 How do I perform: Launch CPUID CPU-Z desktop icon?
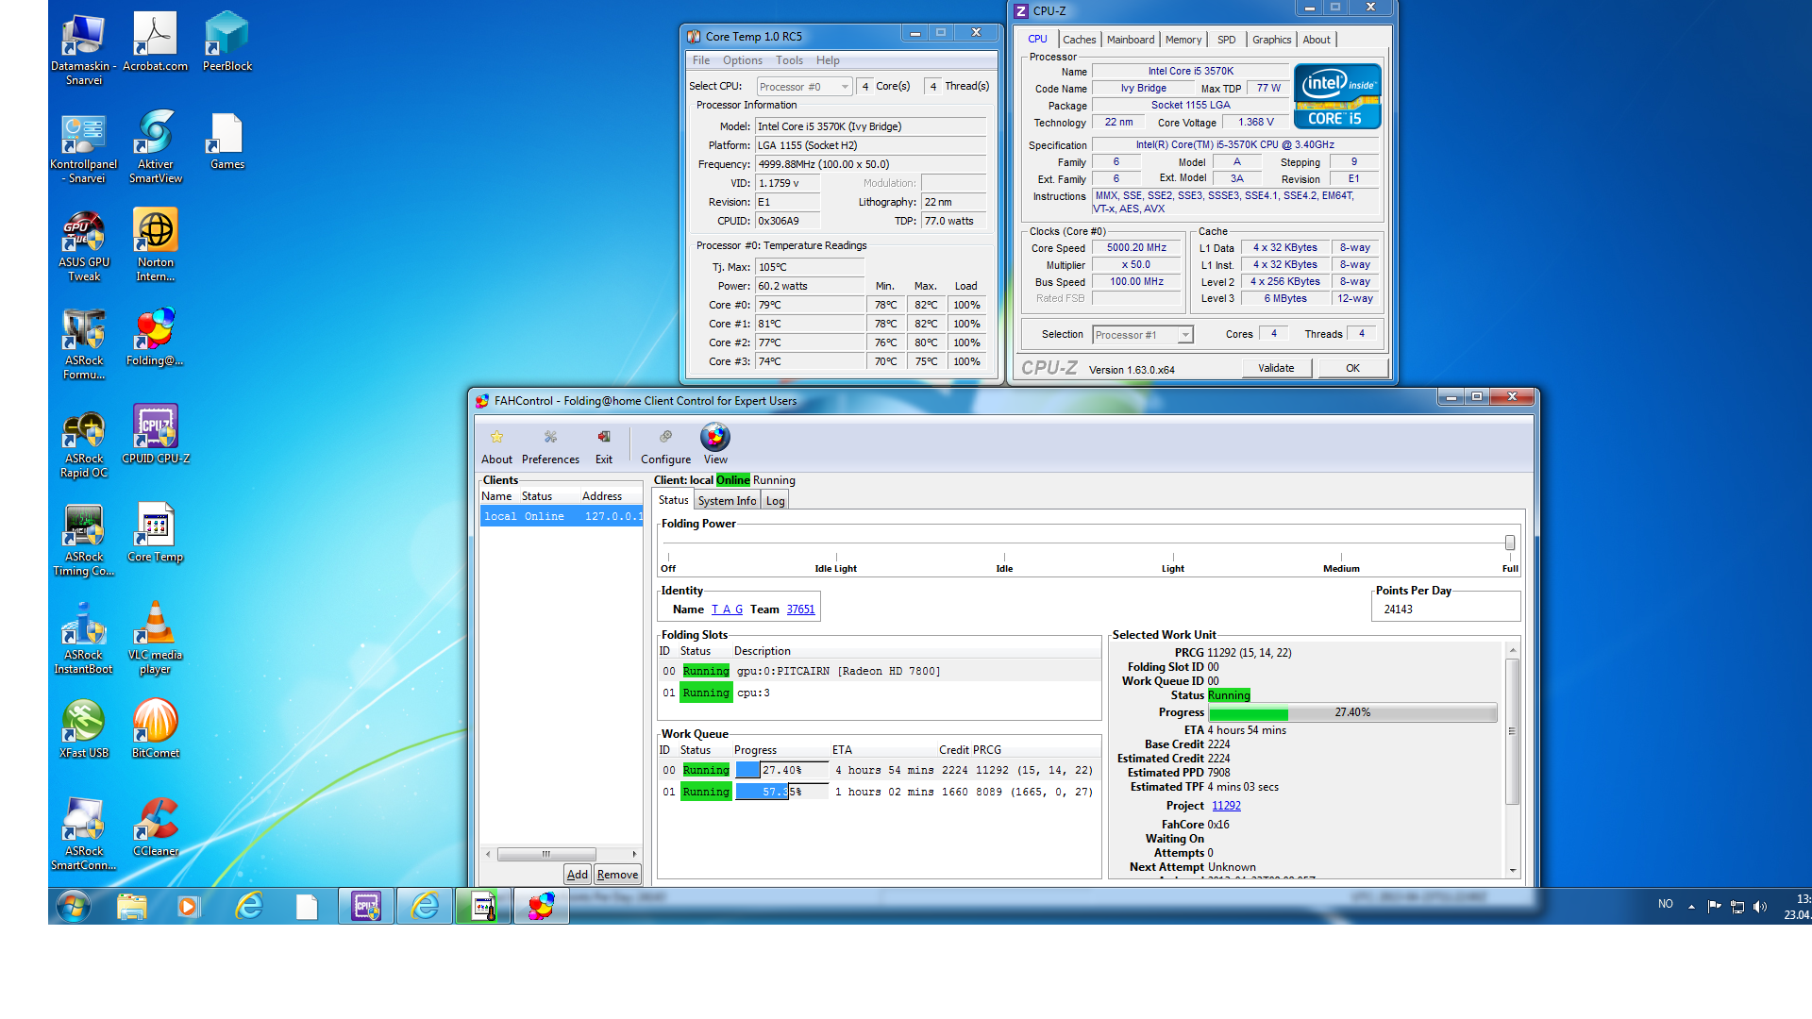coord(156,435)
